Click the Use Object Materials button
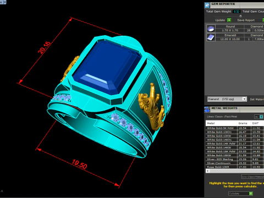264x198 pixels. 252,177
